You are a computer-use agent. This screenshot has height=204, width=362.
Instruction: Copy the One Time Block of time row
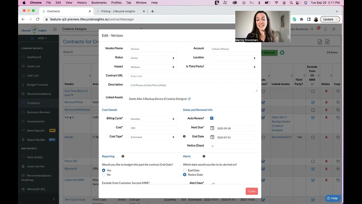338,91
